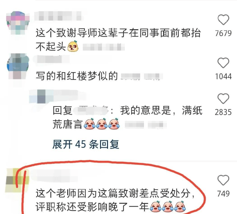
Task: Tap the laughing-crying emojis after 荒唐言
Action: point(102,124)
